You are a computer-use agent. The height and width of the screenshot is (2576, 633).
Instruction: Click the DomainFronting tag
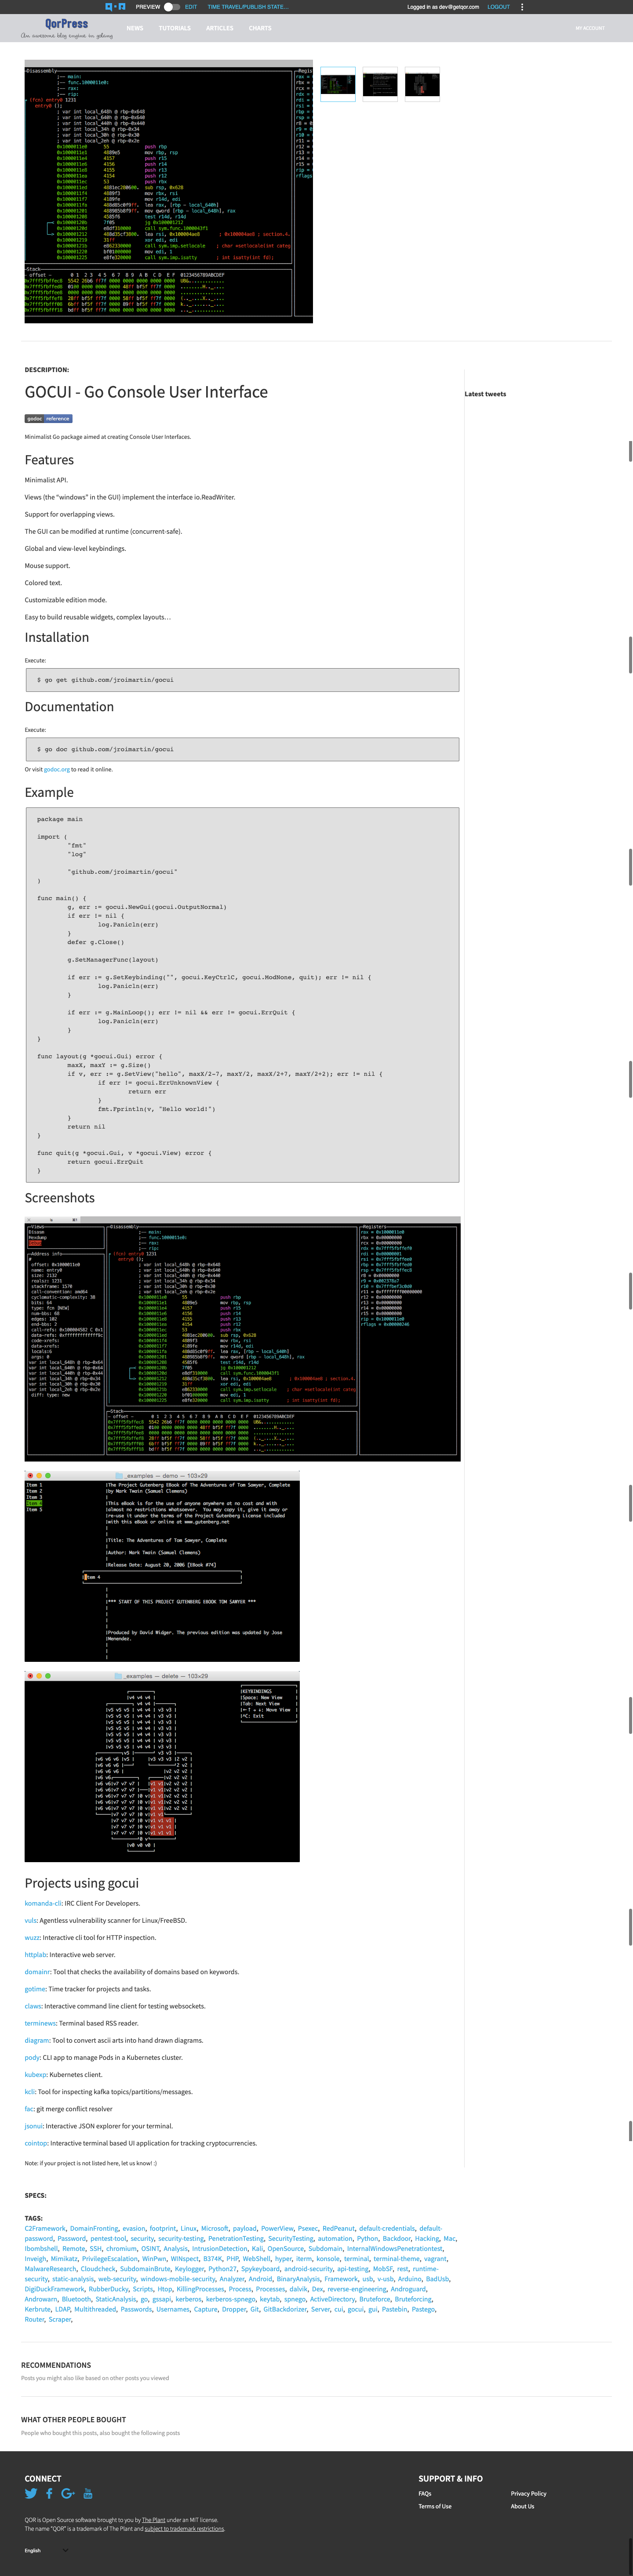[x=94, y=2228]
